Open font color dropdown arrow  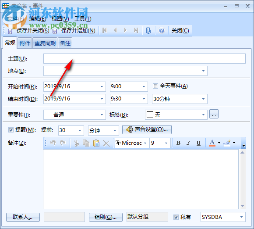pos(219,143)
